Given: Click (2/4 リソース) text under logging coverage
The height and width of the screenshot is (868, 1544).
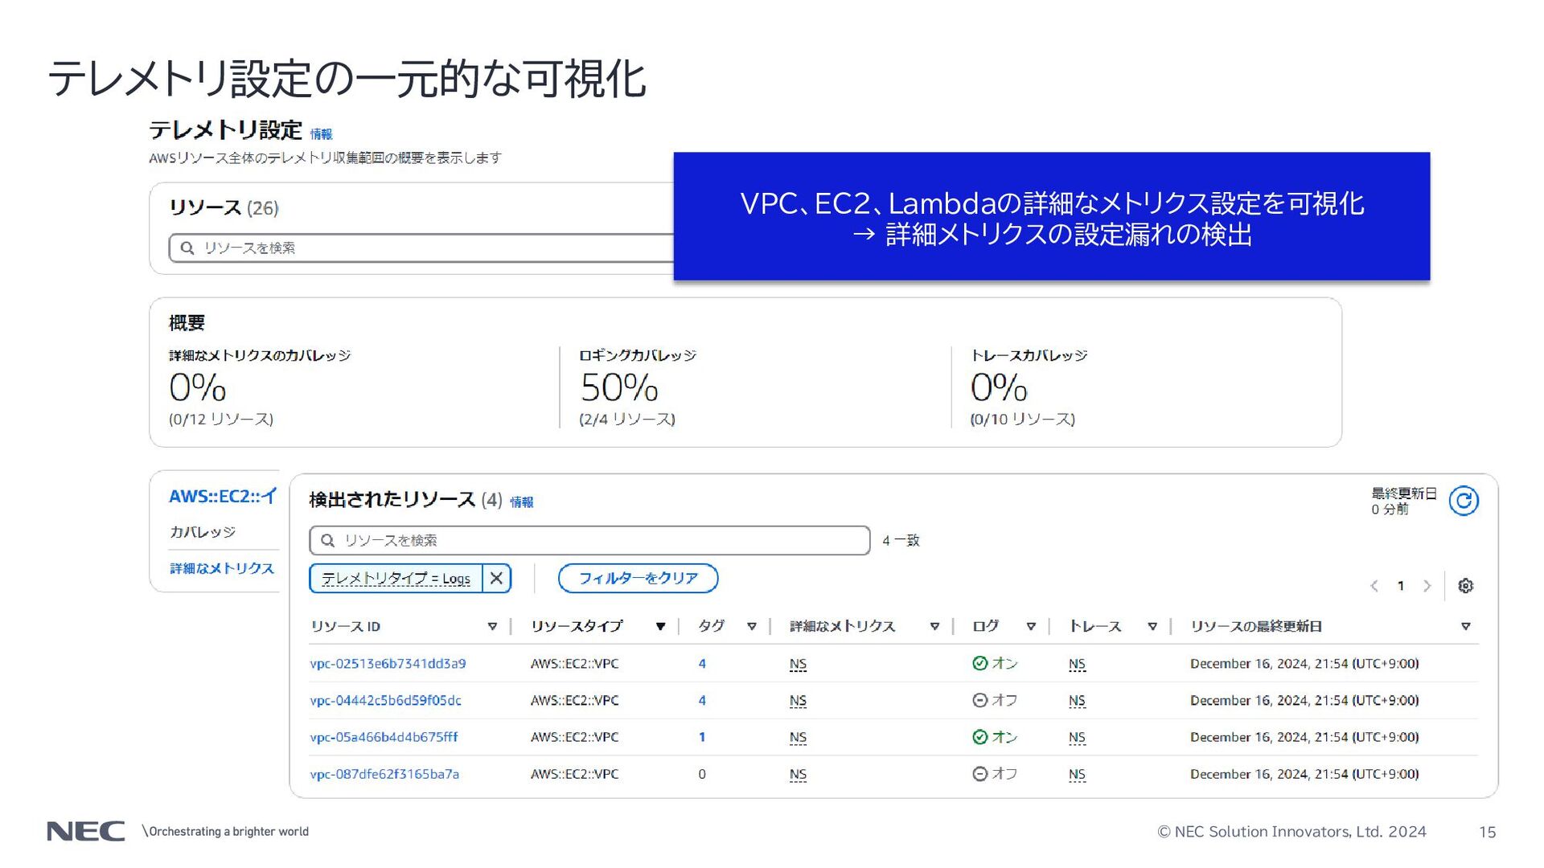Looking at the screenshot, I should point(627,419).
